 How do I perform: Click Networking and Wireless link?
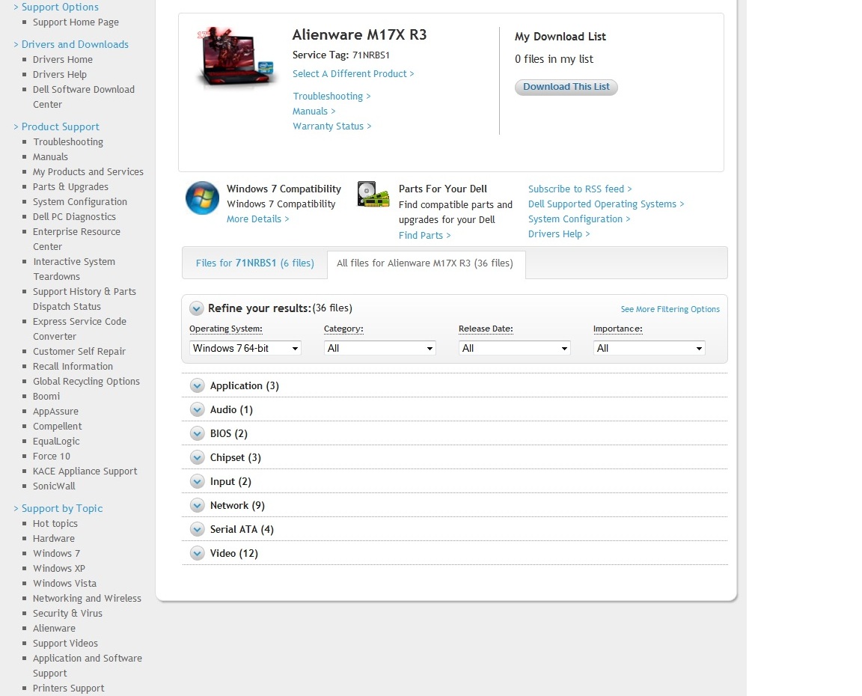click(x=87, y=598)
